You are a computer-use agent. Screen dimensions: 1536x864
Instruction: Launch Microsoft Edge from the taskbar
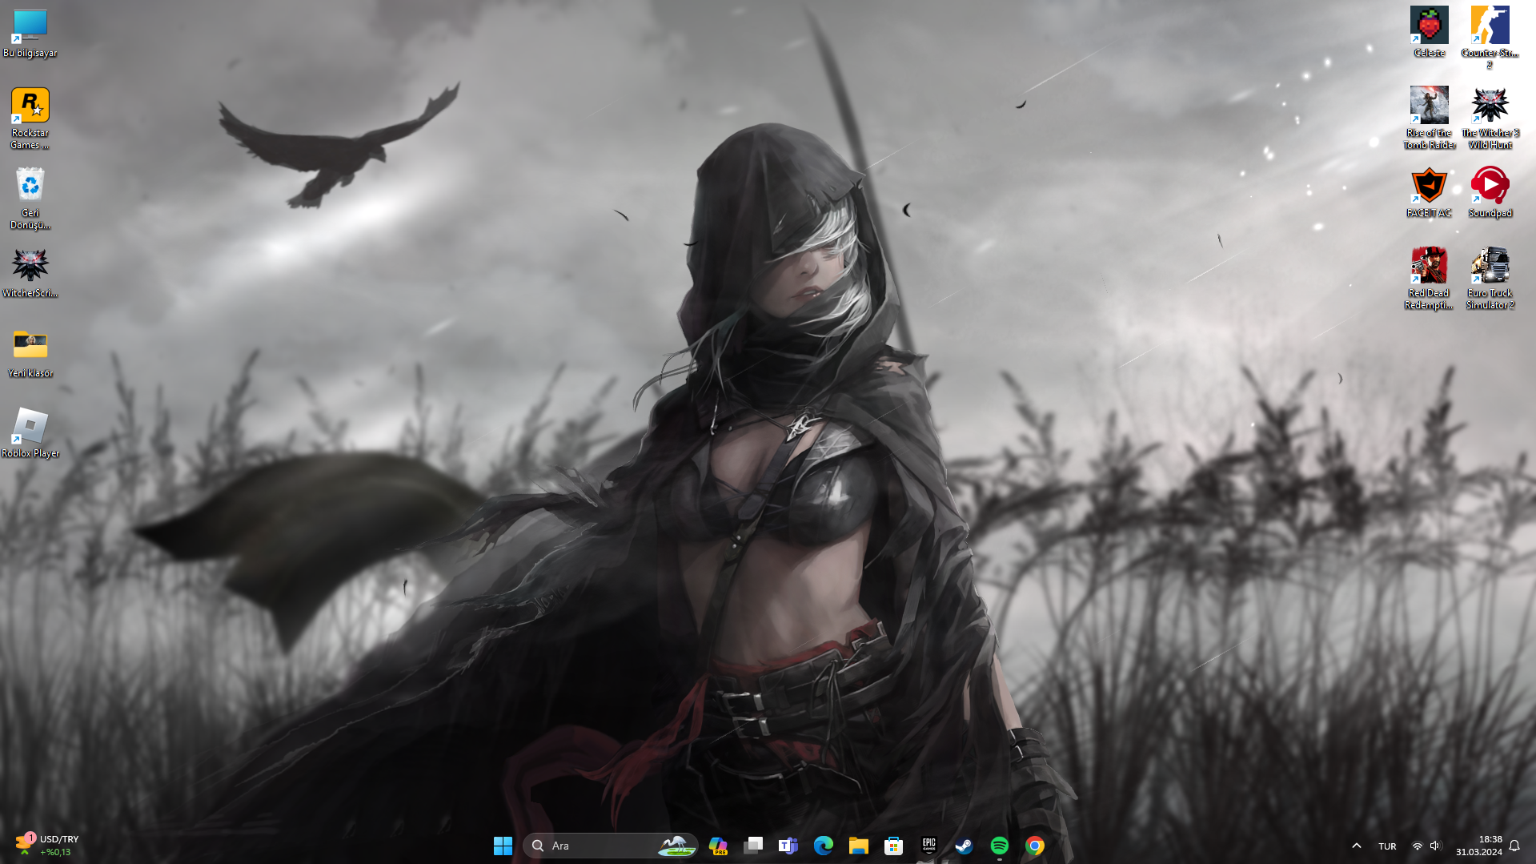(824, 846)
